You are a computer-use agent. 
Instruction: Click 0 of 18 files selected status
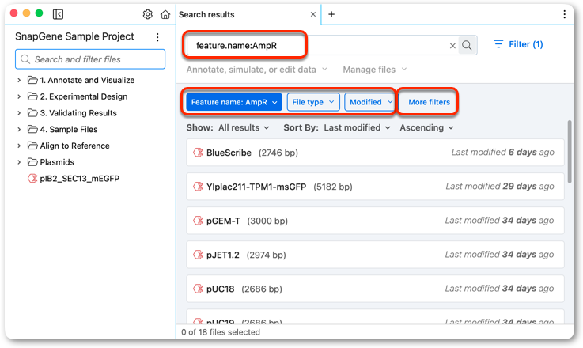point(221,332)
